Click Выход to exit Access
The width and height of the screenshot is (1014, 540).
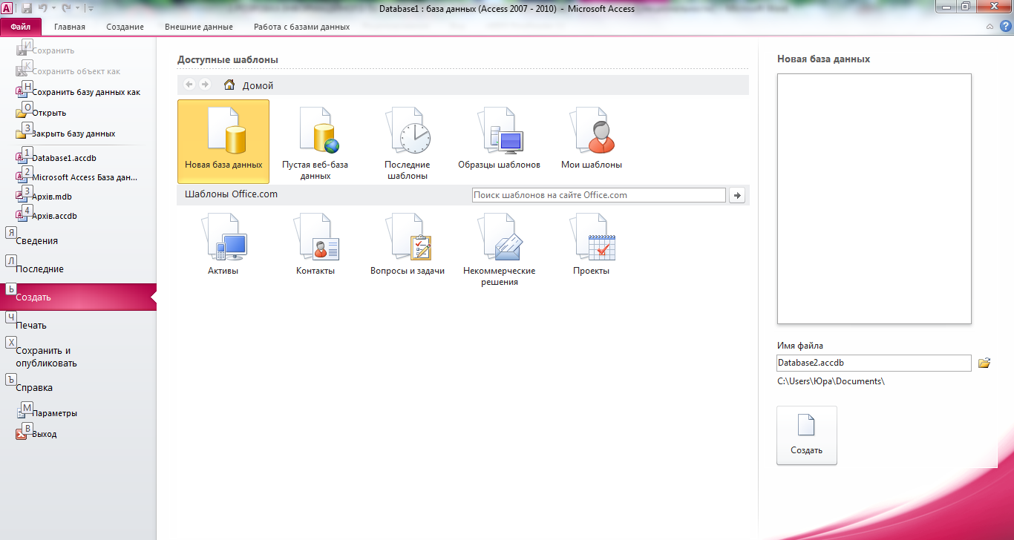36,434
